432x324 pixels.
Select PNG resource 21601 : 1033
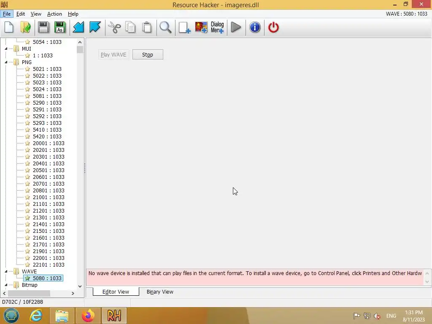pos(49,238)
